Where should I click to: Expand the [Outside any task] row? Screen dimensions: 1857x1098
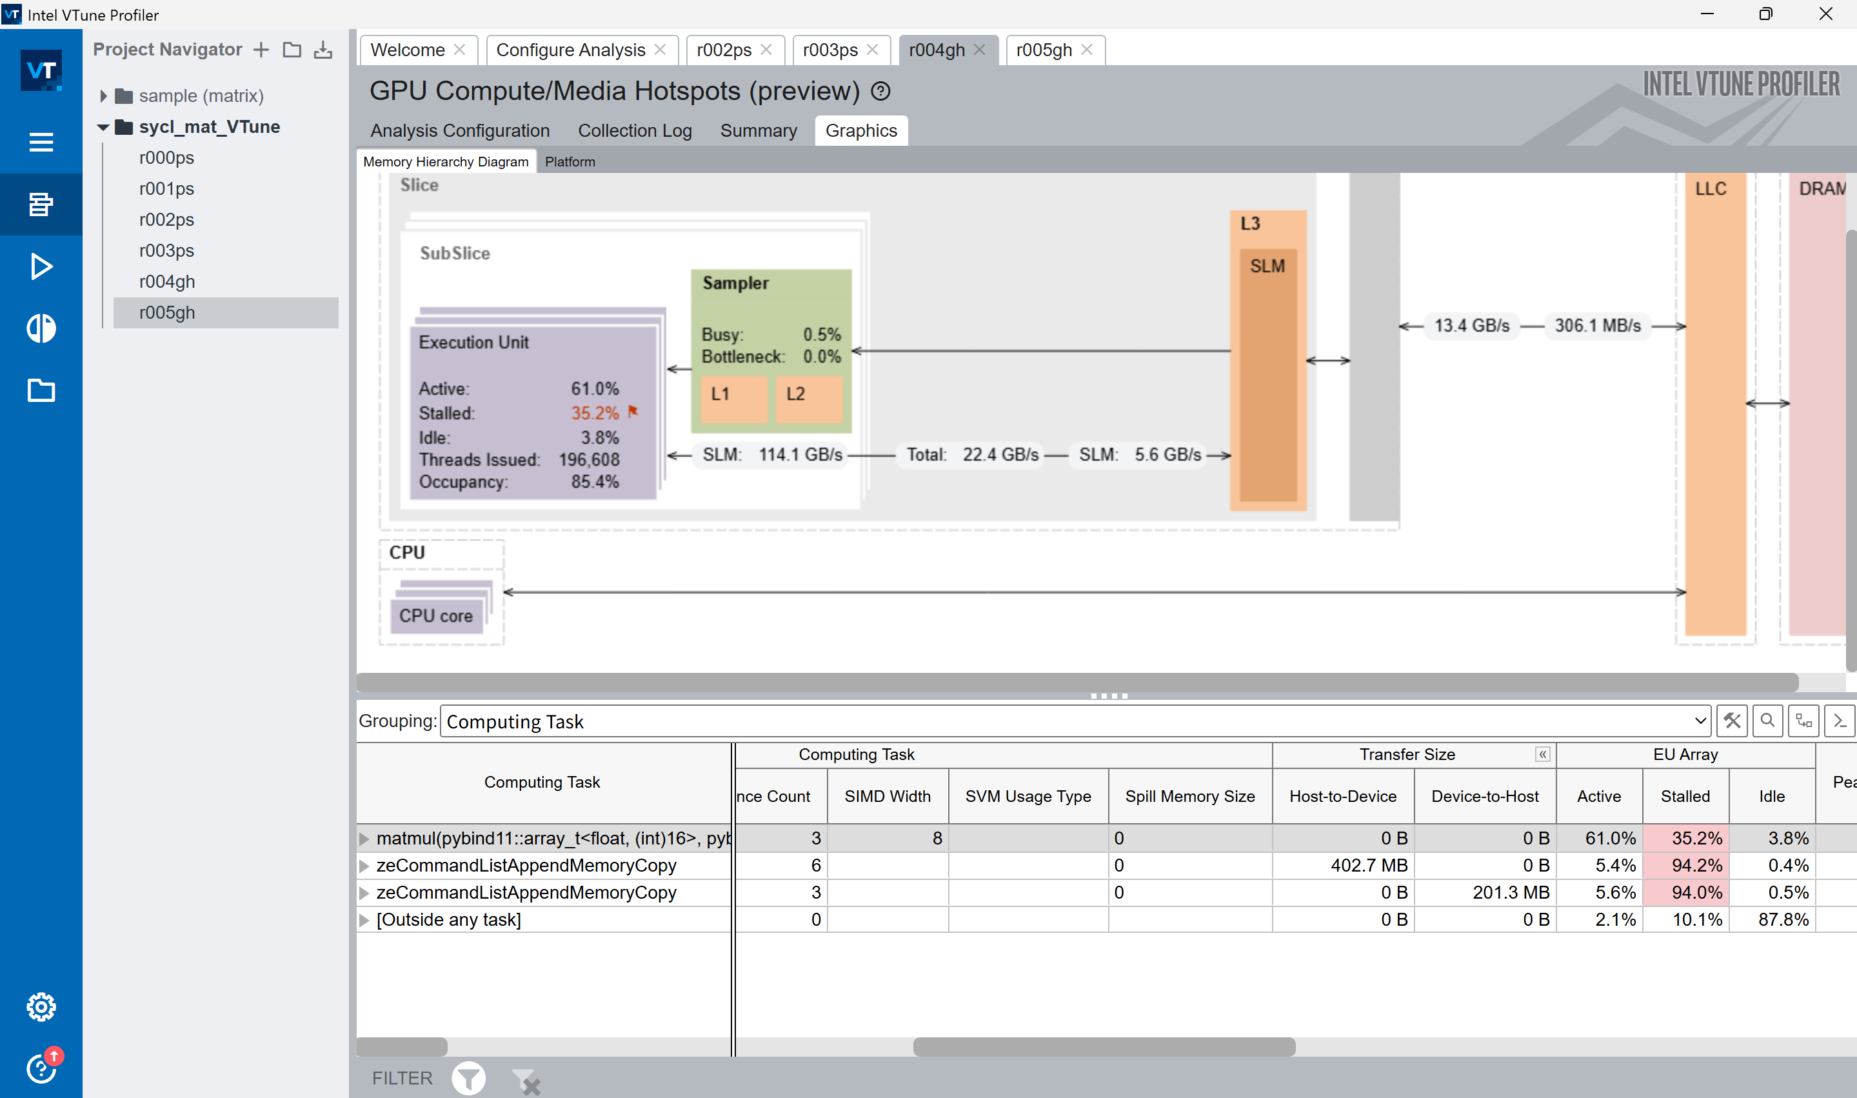coord(364,920)
